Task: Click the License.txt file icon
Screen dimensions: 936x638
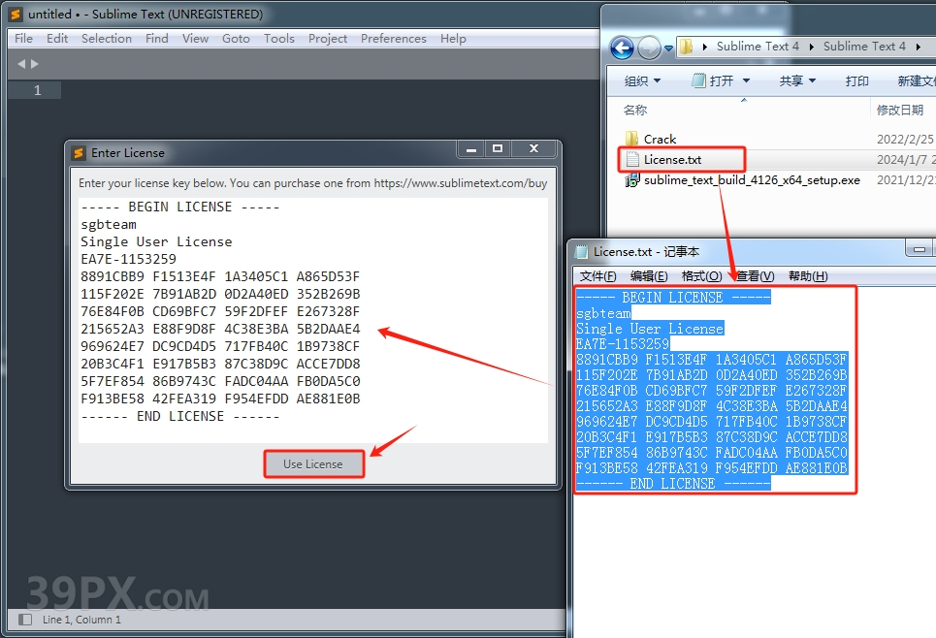Action: pos(632,159)
